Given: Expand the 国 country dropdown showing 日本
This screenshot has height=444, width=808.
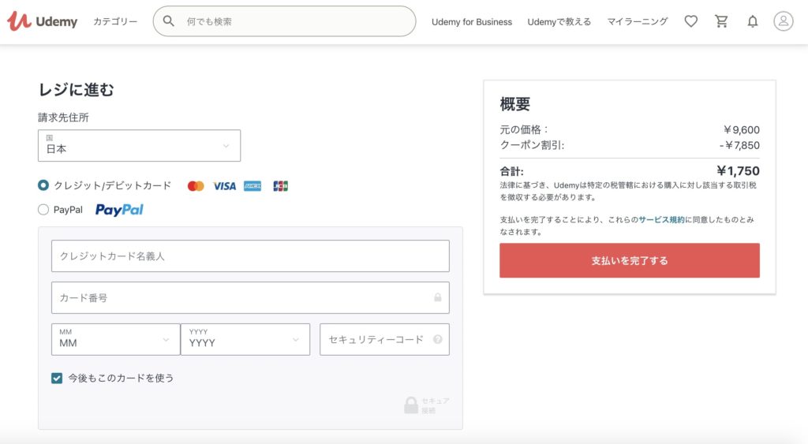Looking at the screenshot, I should tap(139, 145).
